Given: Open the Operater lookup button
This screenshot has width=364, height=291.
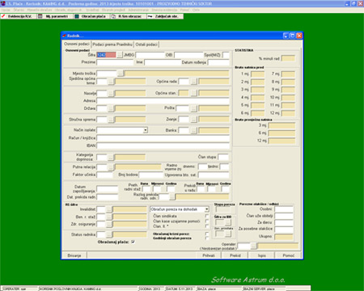Looking at the screenshot, I should [253, 246].
